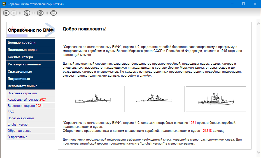
Task: Select Разведывательные in the sidebar
Action: pos(31,64)
